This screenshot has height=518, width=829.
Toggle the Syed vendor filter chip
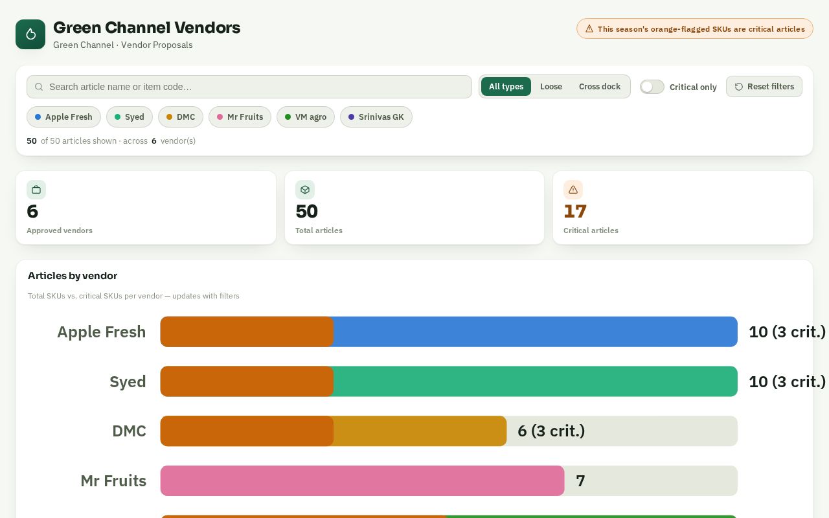(130, 117)
